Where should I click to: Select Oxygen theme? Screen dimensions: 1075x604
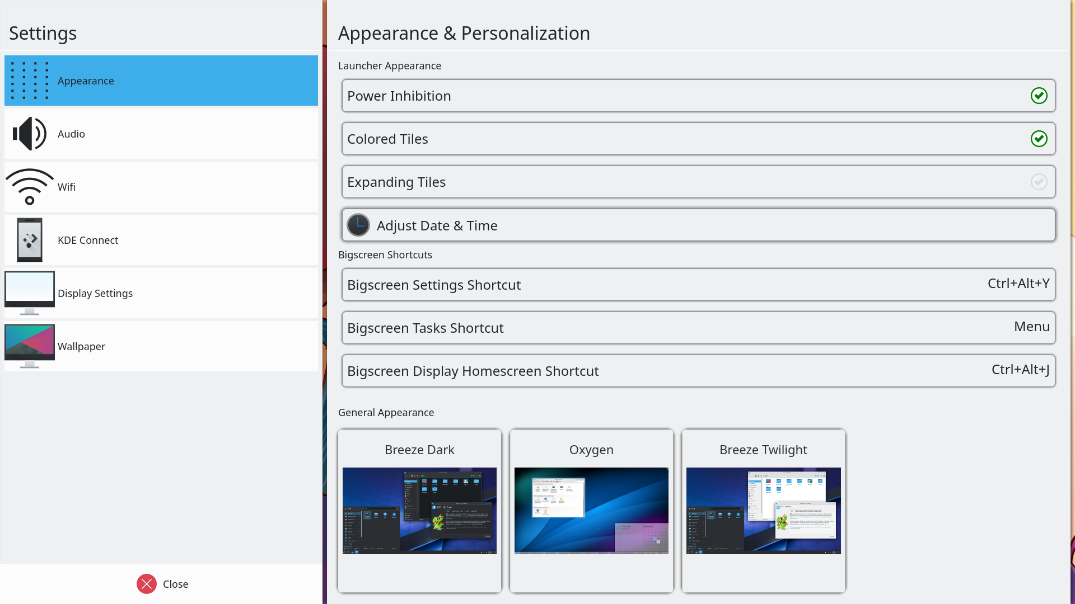pyautogui.click(x=591, y=511)
